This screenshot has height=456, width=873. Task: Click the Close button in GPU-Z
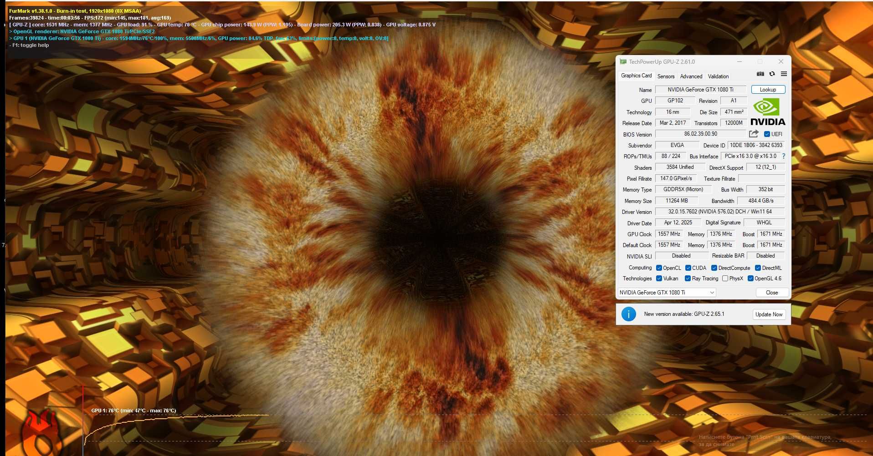click(772, 293)
